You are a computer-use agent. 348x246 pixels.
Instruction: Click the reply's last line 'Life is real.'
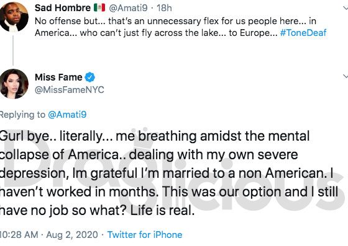pyautogui.click(x=162, y=211)
